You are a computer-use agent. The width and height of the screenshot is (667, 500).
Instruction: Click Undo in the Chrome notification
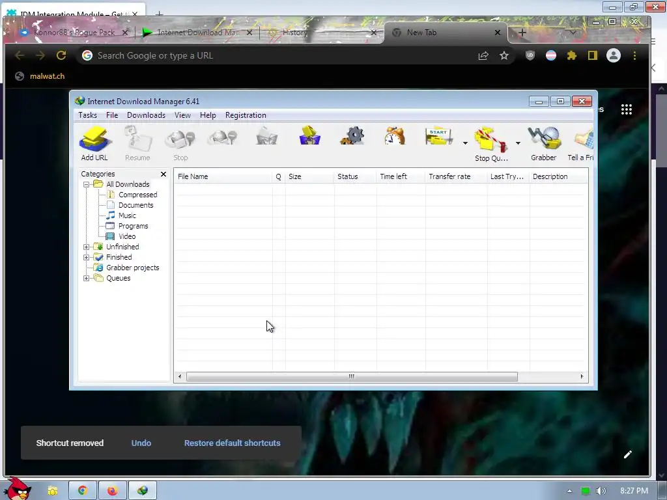click(141, 443)
